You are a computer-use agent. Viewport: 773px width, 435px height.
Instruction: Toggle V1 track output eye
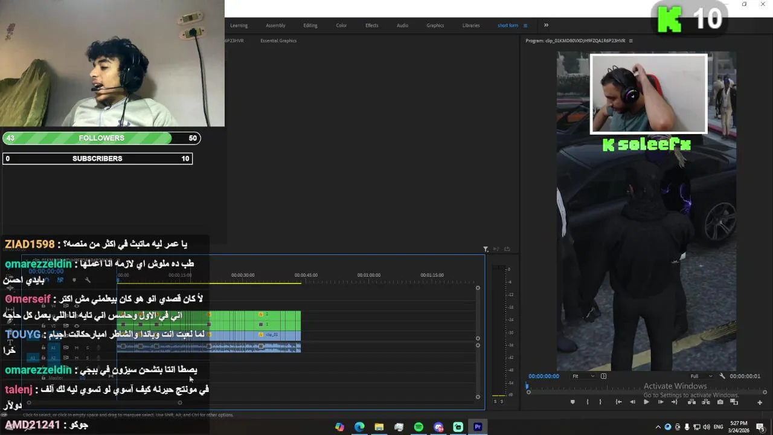76,335
